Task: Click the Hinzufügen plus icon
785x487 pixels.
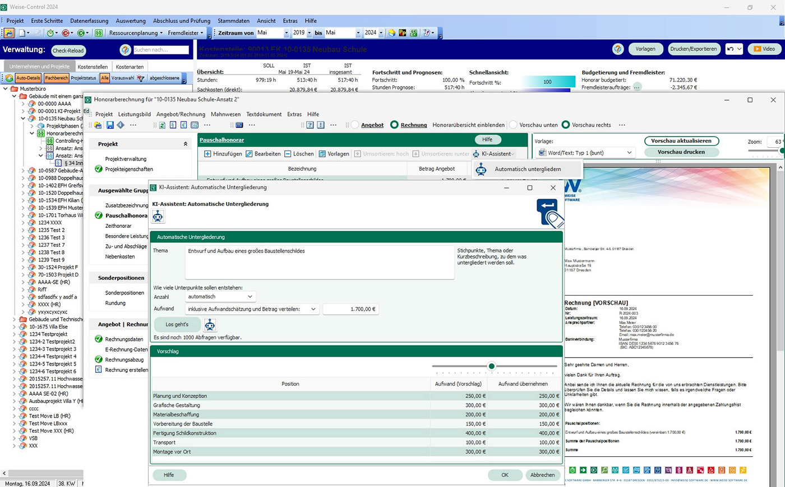Action: point(207,154)
